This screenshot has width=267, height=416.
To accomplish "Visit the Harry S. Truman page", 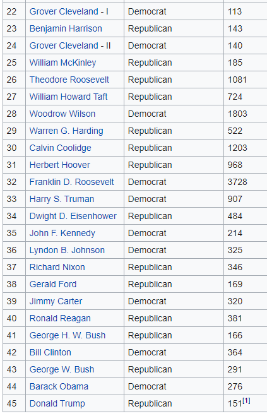I will (x=62, y=199).
